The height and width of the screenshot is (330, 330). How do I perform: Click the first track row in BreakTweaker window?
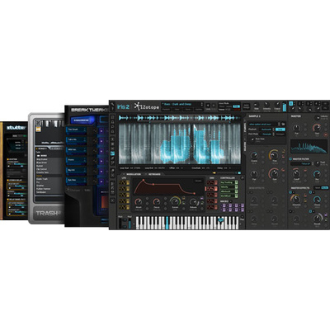[76, 130]
